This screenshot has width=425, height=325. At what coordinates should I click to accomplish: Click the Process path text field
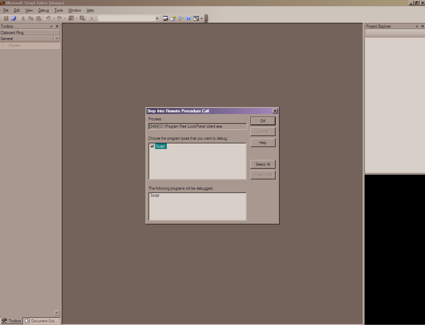(197, 126)
